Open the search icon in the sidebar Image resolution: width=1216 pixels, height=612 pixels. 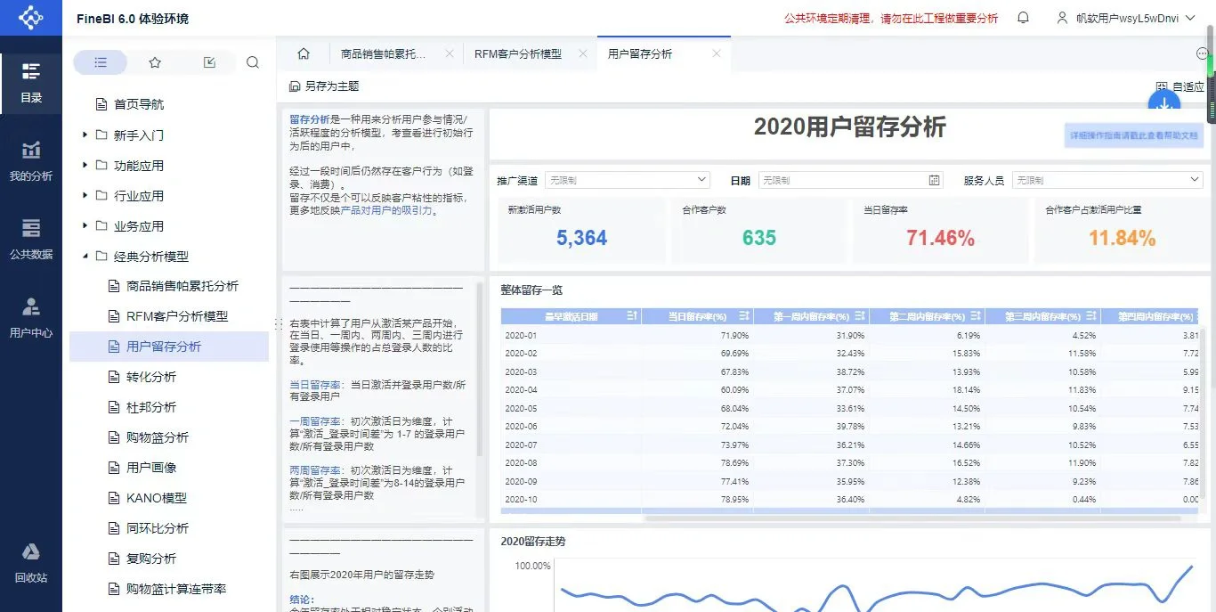point(253,61)
